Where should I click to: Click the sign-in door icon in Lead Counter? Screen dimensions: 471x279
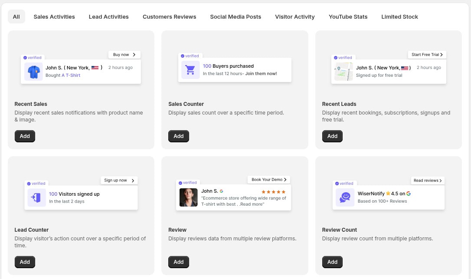pos(36,197)
